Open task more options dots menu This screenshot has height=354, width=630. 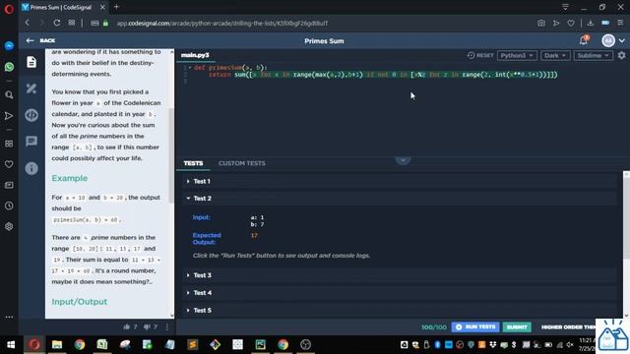(167, 327)
